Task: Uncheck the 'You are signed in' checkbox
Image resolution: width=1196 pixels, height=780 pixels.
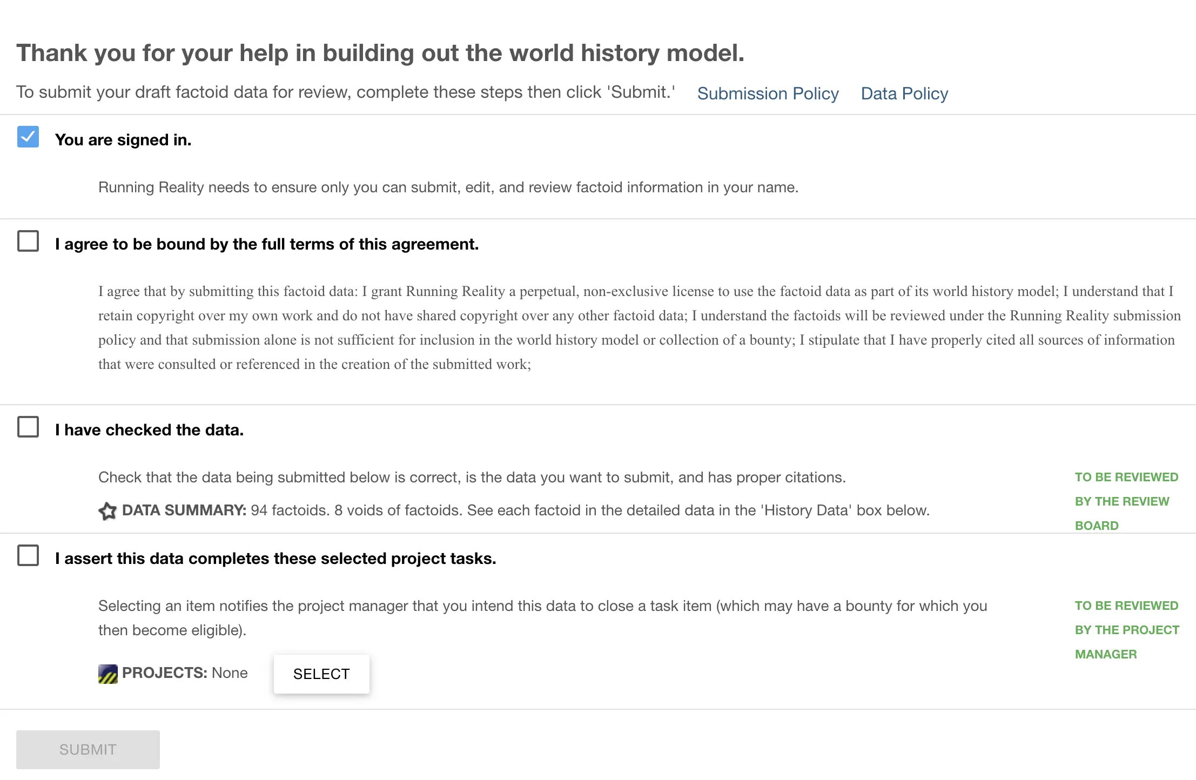Action: [28, 137]
